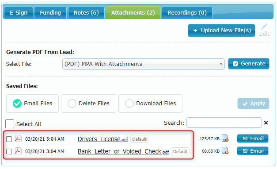This screenshot has width=277, height=169.
Task: Click the Apply button
Action: (x=253, y=104)
